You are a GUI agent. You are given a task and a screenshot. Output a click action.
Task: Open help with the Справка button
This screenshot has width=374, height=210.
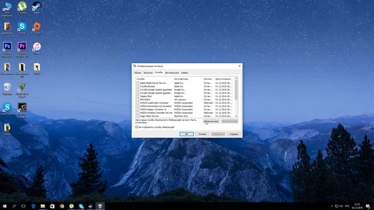coord(234,134)
